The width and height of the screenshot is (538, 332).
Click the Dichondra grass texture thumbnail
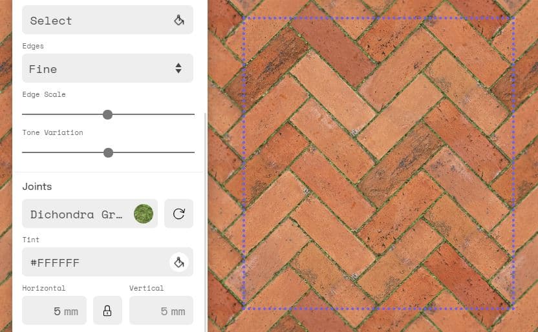[x=144, y=214]
